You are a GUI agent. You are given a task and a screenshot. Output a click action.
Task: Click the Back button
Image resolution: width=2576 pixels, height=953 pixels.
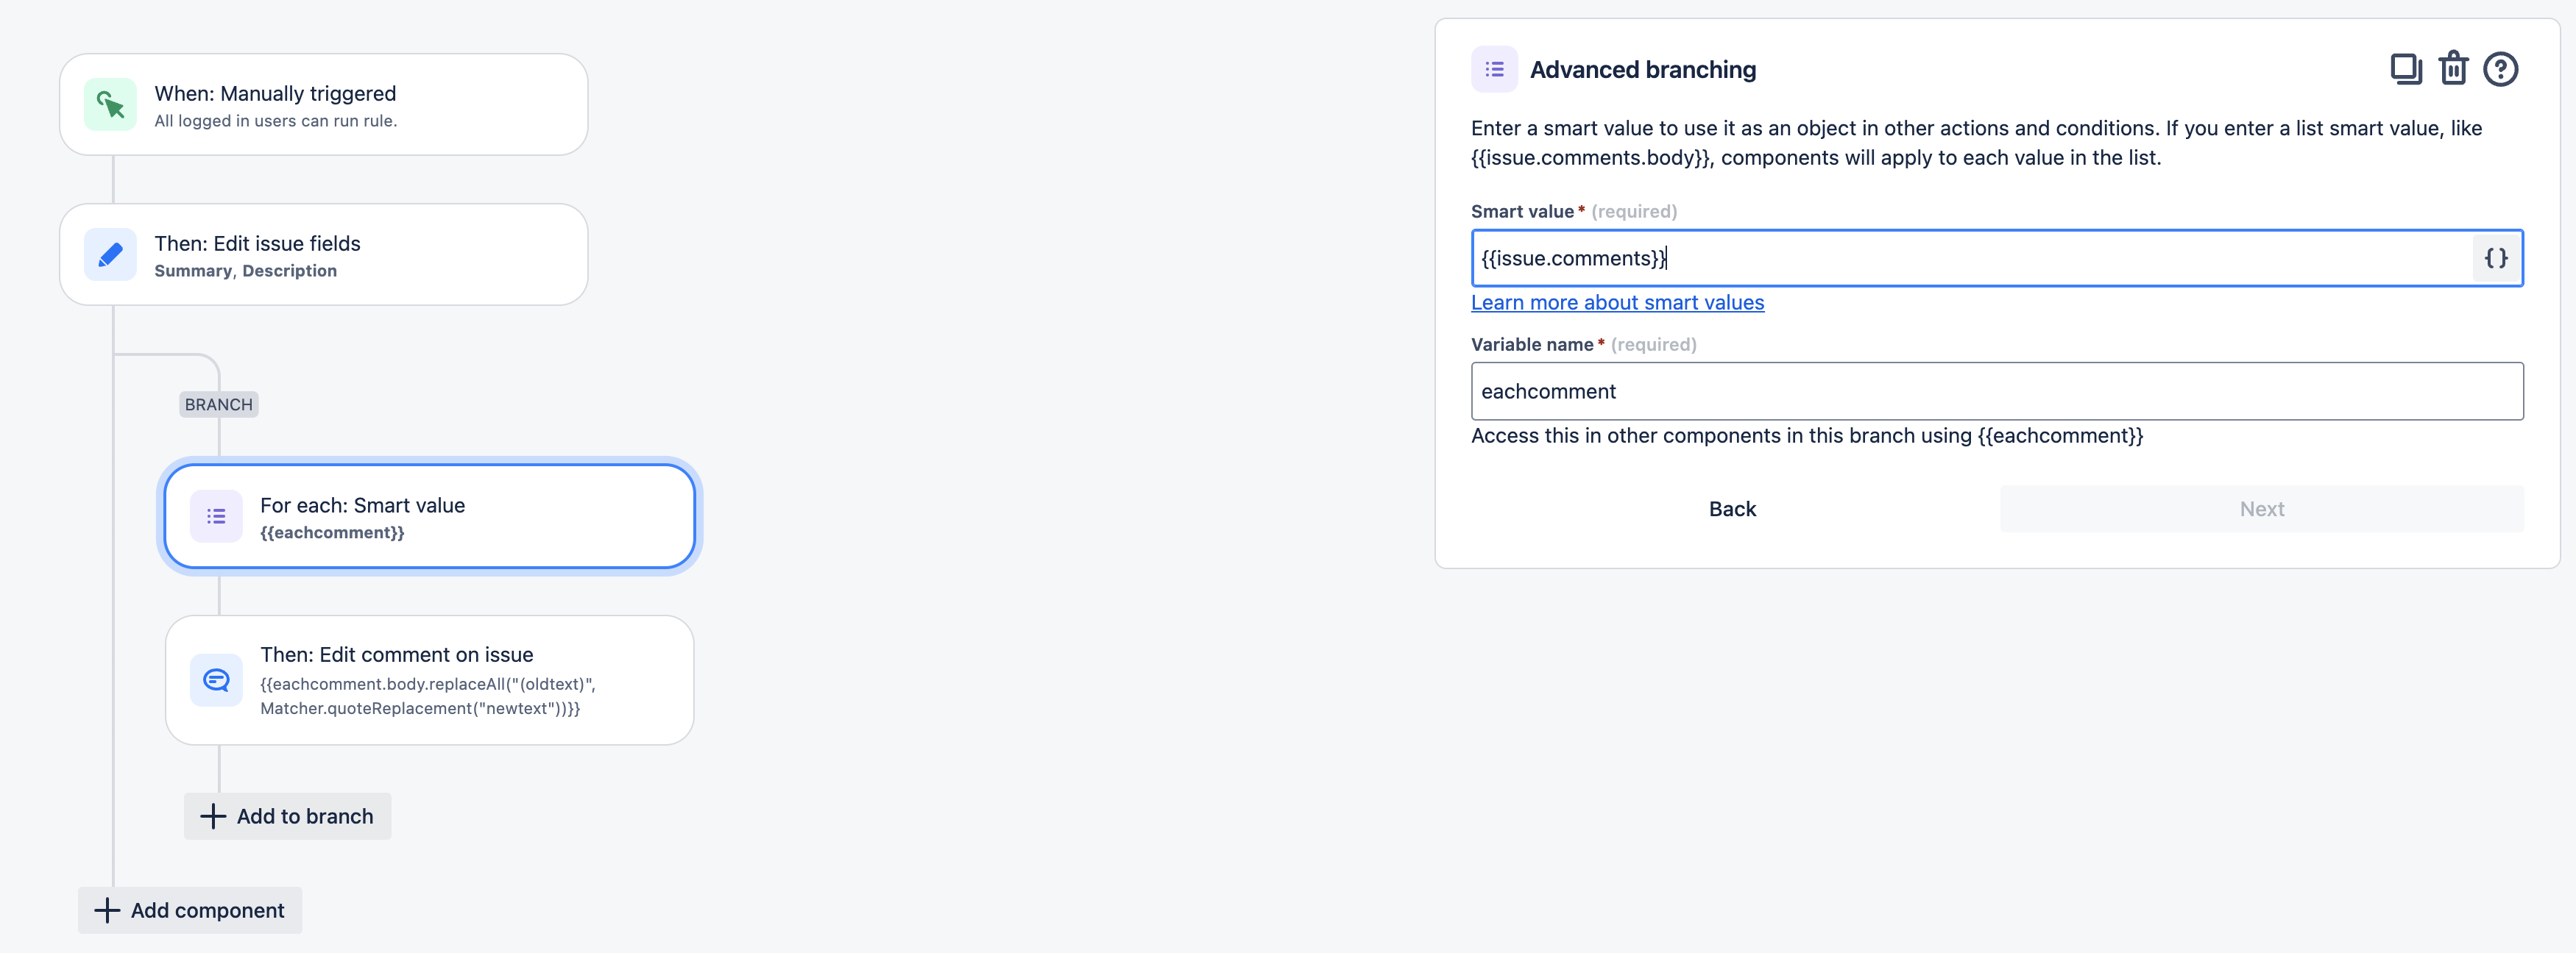tap(1732, 508)
